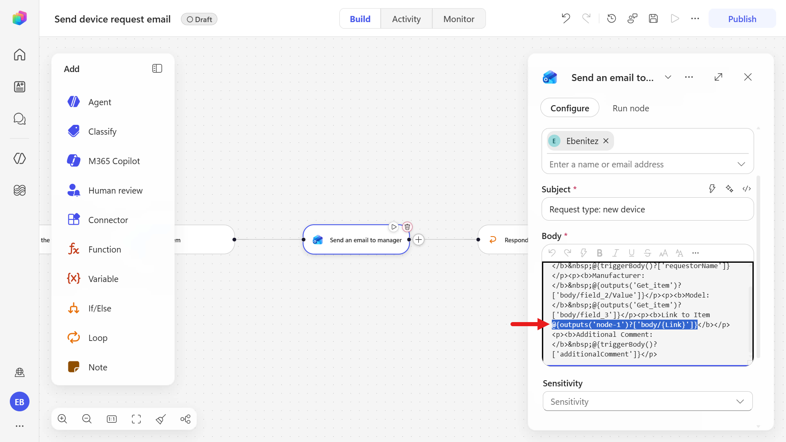The image size is (786, 442).
Task: Expand the recipient address dropdown chevron
Action: (x=741, y=164)
